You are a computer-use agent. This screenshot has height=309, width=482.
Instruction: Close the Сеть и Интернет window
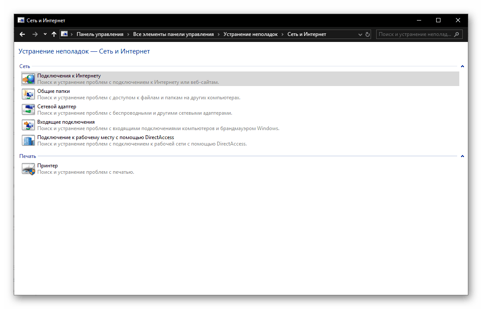click(x=458, y=20)
